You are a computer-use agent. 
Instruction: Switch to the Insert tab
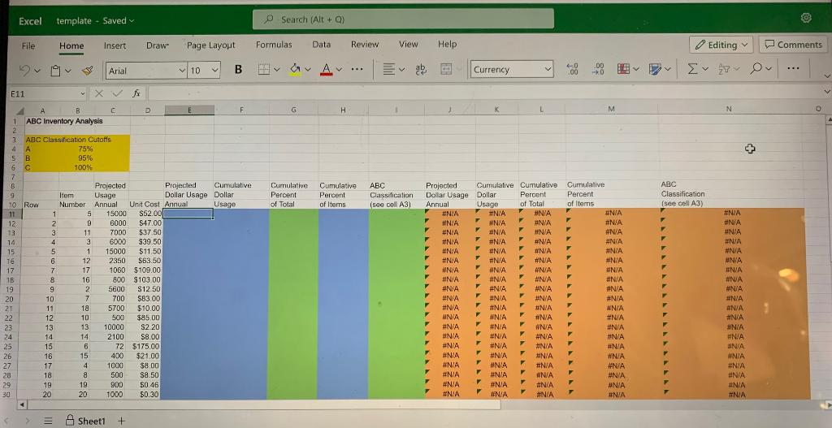pyautogui.click(x=115, y=45)
